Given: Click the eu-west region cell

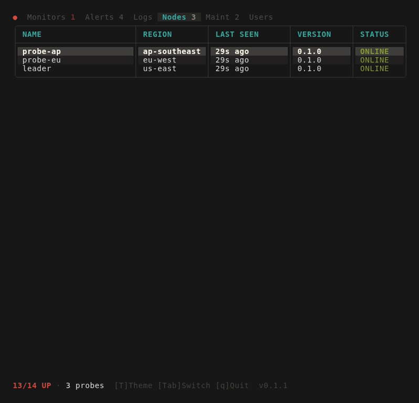Looking at the screenshot, I should (x=172, y=60).
